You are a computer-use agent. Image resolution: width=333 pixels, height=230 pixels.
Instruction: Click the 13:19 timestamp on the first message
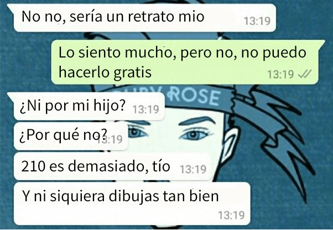pos(257,21)
